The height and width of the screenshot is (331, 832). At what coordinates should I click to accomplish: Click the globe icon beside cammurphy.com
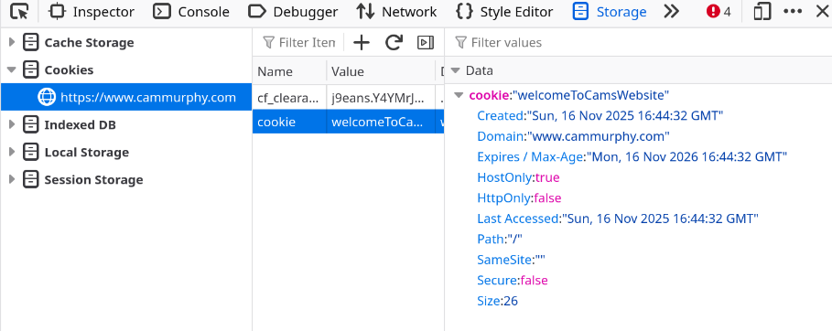47,97
